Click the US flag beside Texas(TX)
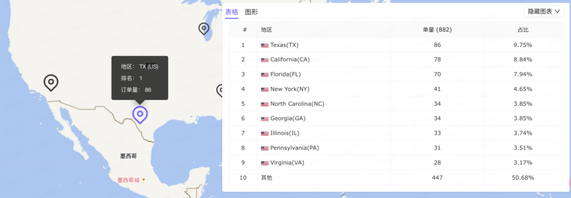The image size is (571, 198). pos(265,45)
